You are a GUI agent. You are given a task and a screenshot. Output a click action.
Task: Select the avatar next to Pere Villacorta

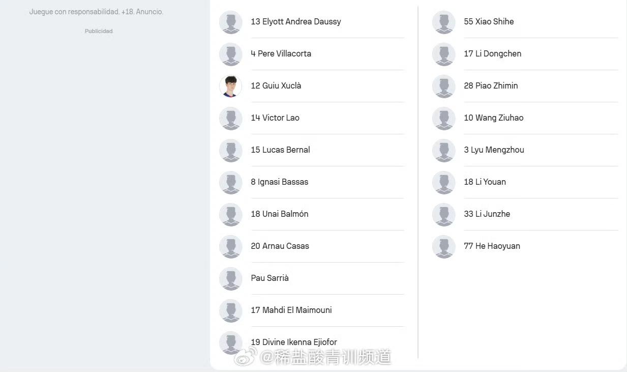(230, 54)
